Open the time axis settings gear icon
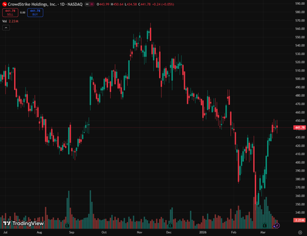Viewport: 307px width, 236px height. click(300, 232)
